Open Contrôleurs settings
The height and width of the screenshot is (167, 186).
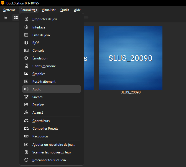point(52,121)
